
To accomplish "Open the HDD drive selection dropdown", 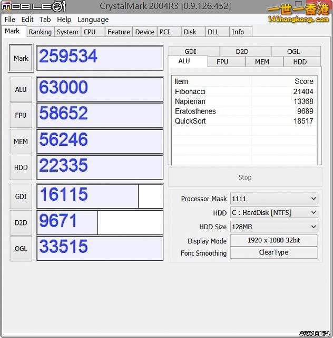I will pyautogui.click(x=274, y=212).
